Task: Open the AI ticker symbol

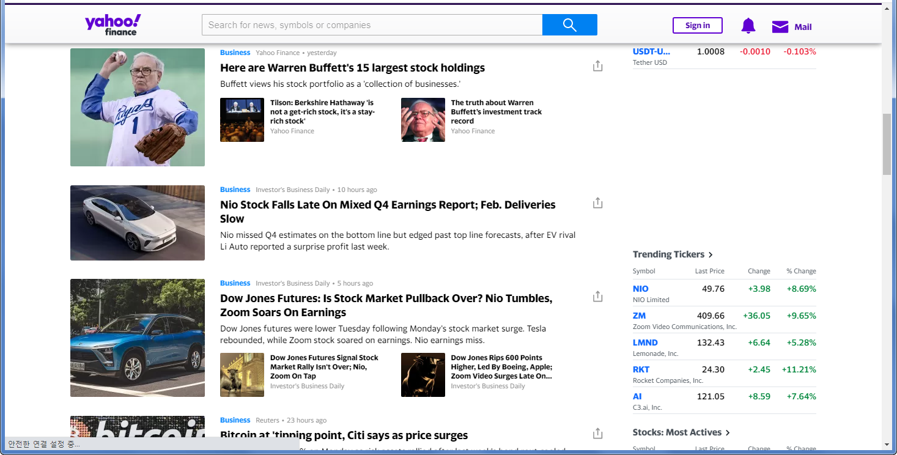Action: tap(637, 396)
